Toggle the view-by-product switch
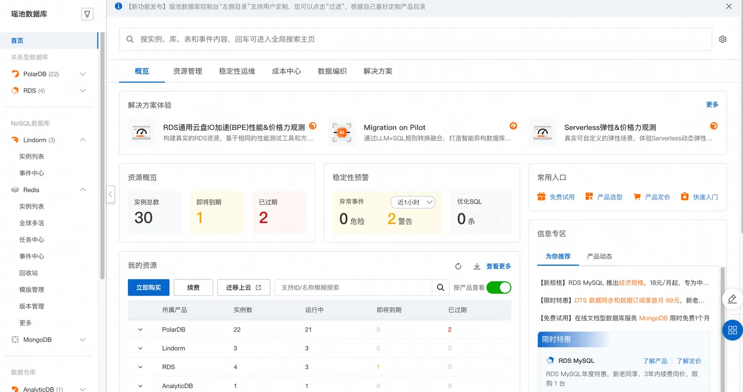743x392 pixels. (498, 288)
